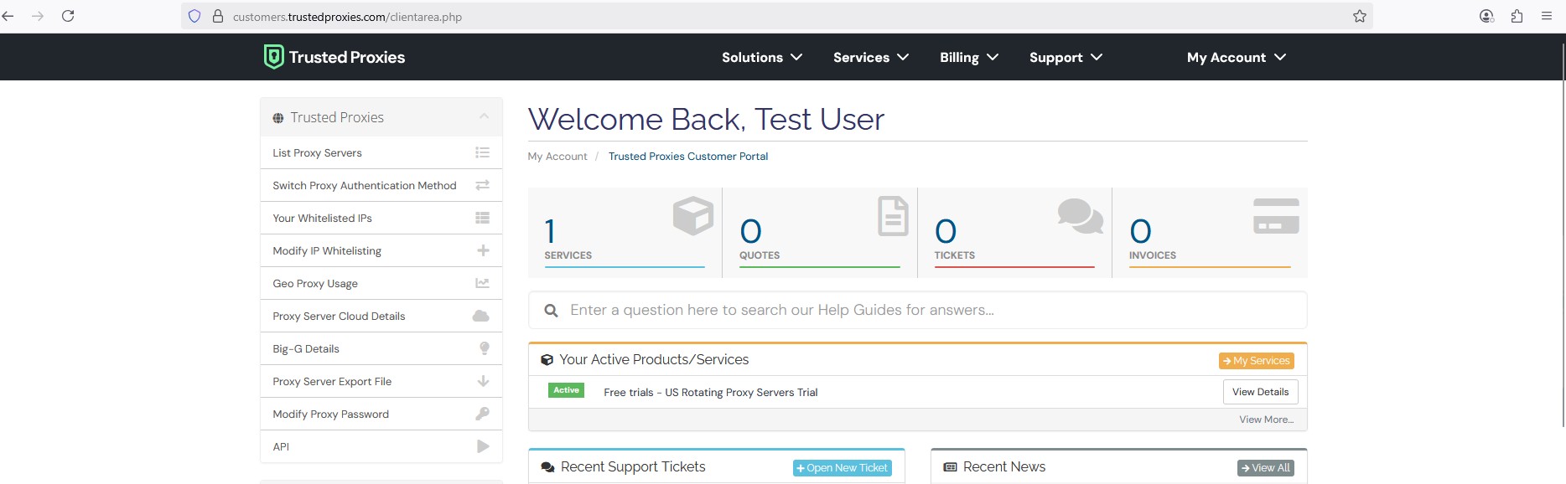Open the Services dropdown in the navbar
This screenshot has width=1566, height=484.
pos(871,57)
